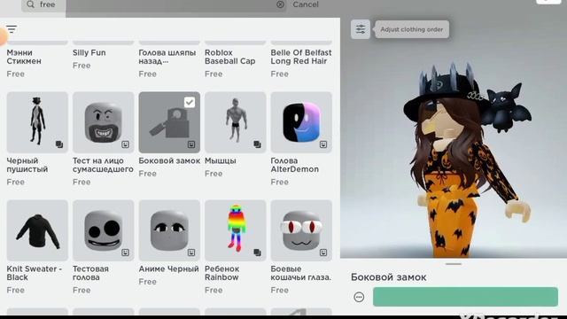Select the Knit Sweater - Black thumbnail
This screenshot has width=567, height=319.
[x=37, y=230]
